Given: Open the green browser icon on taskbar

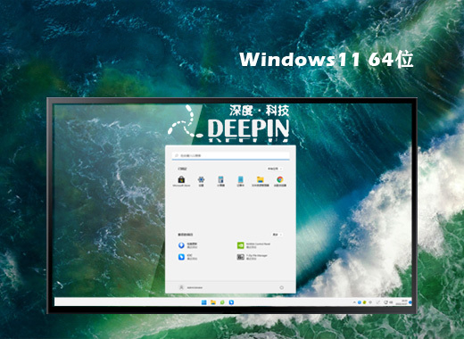Looking at the screenshot, I should coord(222,302).
